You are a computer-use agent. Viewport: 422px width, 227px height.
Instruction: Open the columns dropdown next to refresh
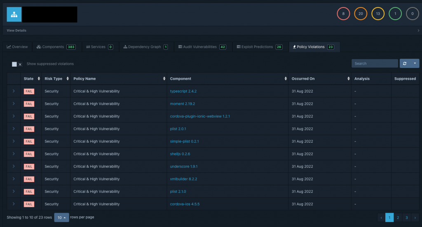coord(415,63)
